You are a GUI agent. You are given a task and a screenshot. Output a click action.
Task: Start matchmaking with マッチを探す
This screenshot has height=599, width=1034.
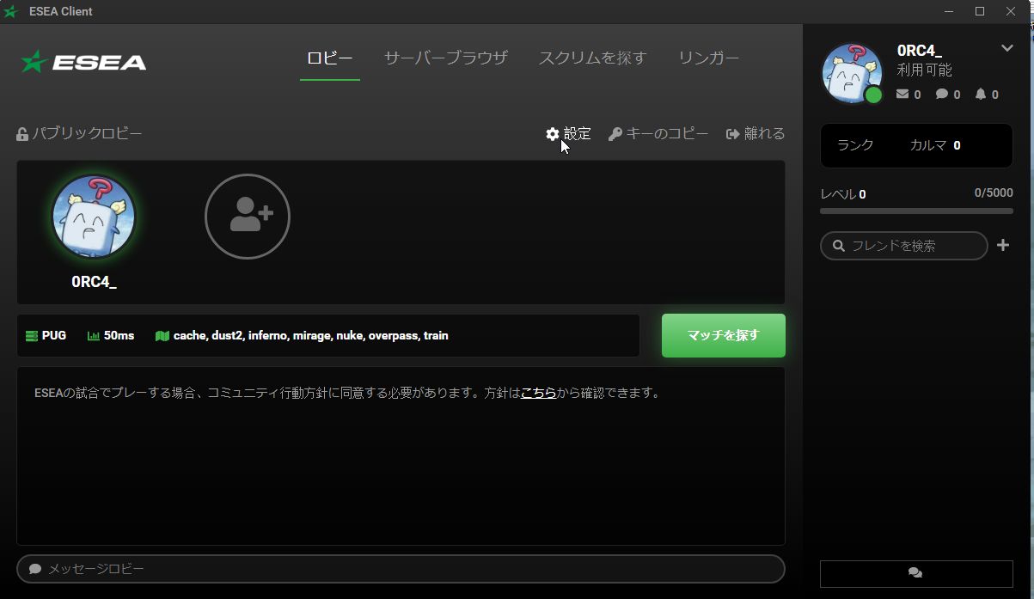pos(724,335)
